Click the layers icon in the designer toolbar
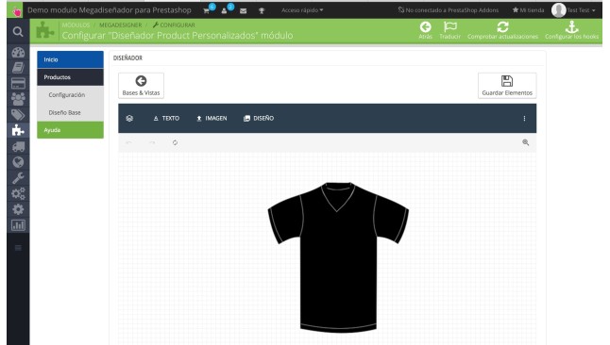Image resolution: width=610 pixels, height=345 pixels. 129,119
